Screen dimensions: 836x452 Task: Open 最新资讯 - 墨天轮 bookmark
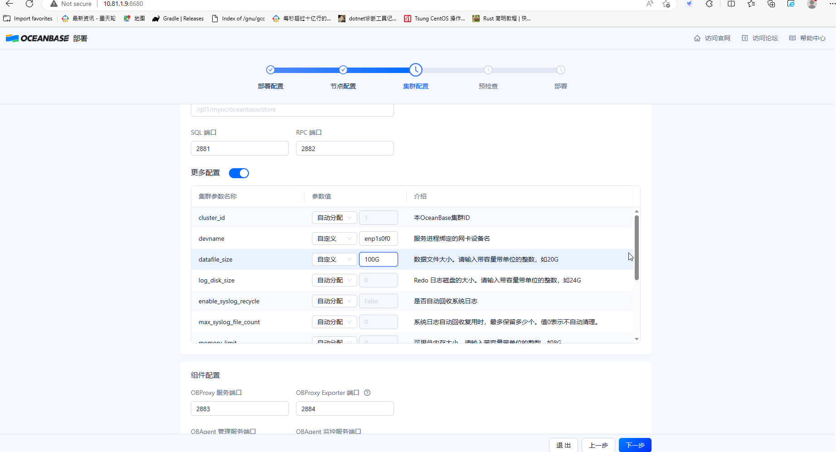coord(88,19)
